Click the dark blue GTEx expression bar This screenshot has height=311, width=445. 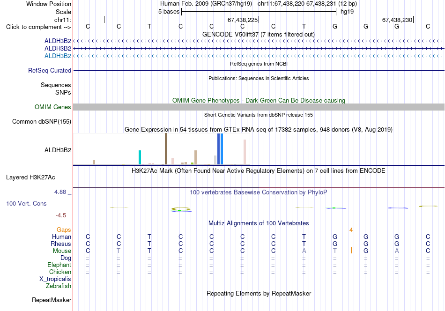tap(219, 148)
